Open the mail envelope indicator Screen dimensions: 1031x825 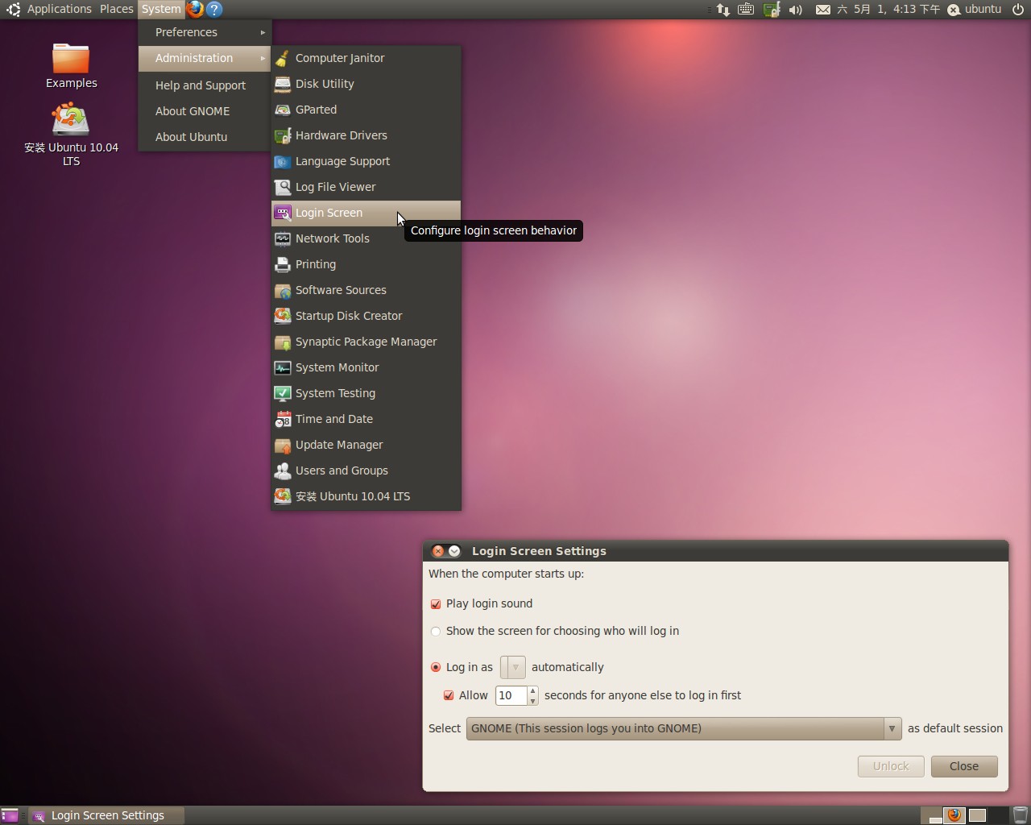[x=822, y=10]
